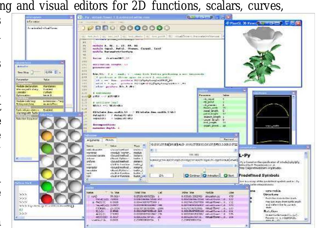317x228 pixels.
Task: Click the blue Animate circle button
Action: 138,28
